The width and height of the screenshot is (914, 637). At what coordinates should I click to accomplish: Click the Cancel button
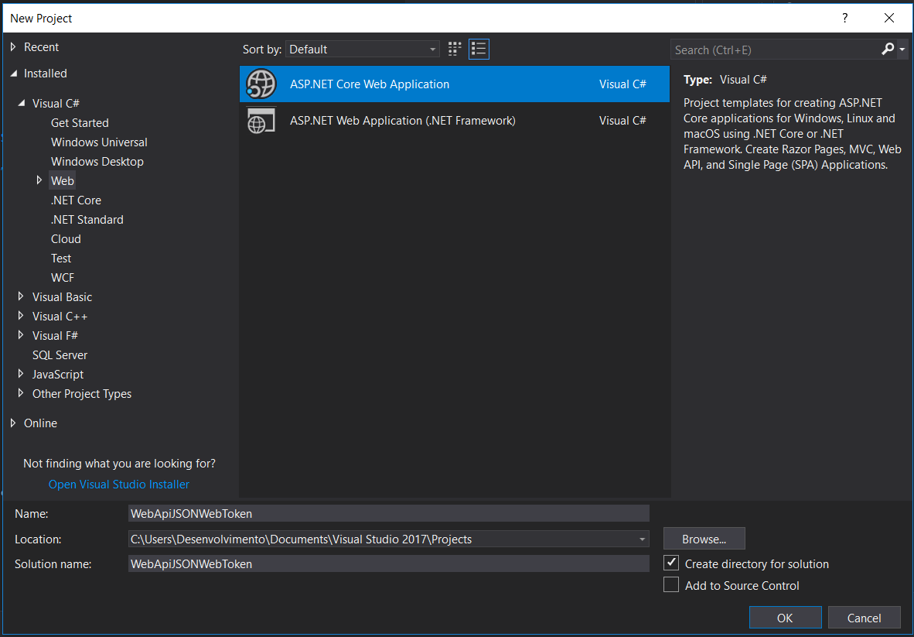tap(864, 618)
